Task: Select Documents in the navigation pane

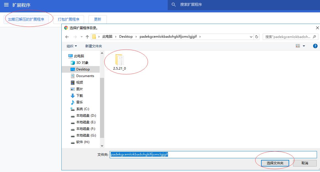Action: click(x=85, y=76)
